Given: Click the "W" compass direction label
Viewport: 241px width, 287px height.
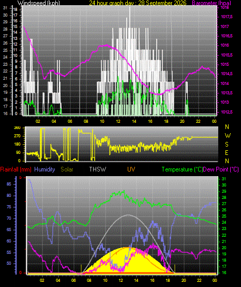Looking at the screenshot, I should 228,136.
